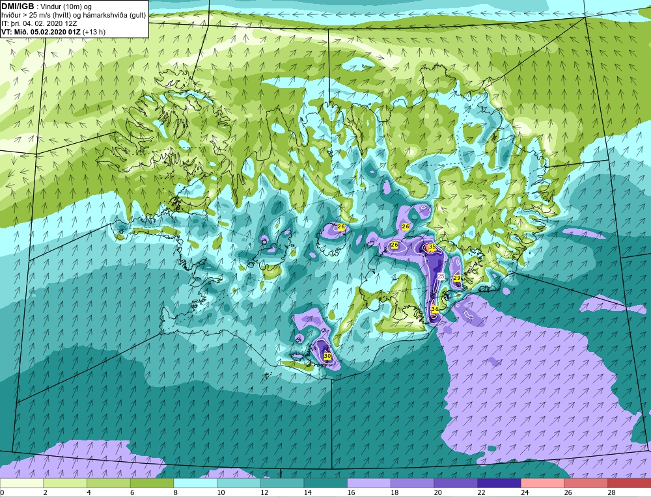The image size is (651, 497).
Task: Select the pale cyan 8–10 m/s legend swatch
Action: tap(195, 483)
